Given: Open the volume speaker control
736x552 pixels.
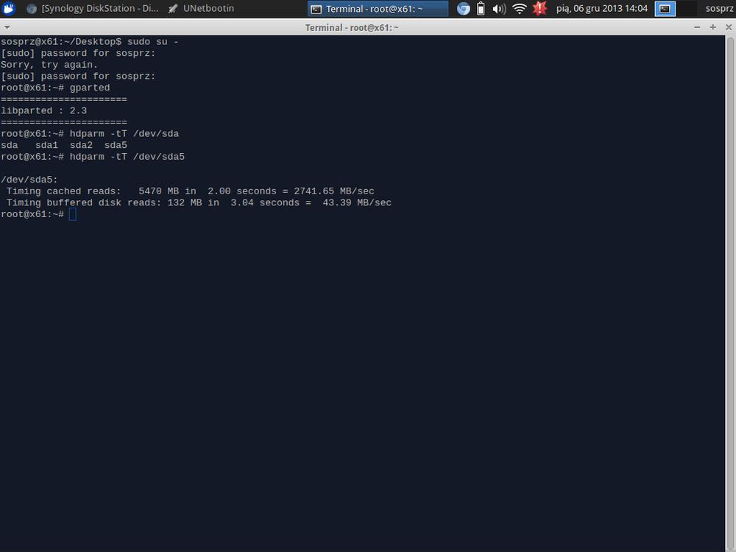Looking at the screenshot, I should (x=499, y=8).
